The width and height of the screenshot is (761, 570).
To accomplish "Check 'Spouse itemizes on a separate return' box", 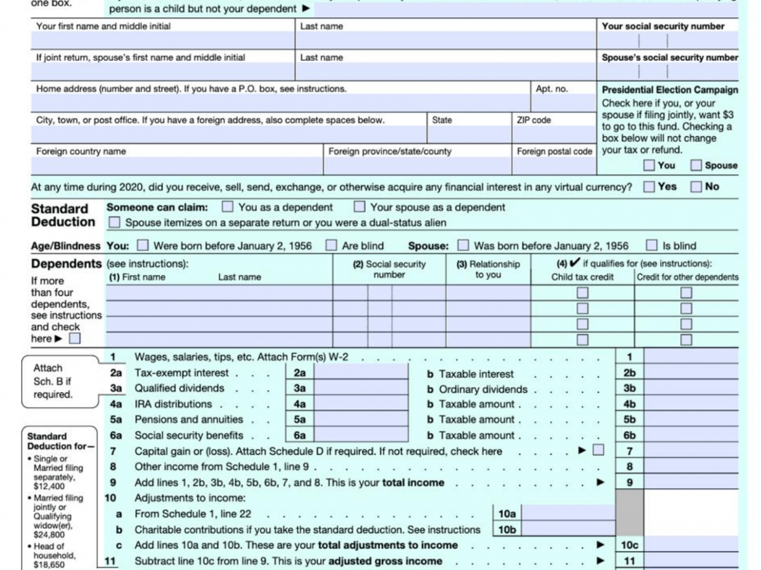I will 115,222.
